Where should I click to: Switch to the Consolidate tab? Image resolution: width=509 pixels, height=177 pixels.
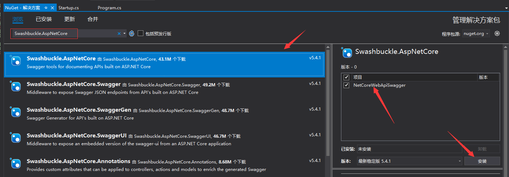(93, 19)
